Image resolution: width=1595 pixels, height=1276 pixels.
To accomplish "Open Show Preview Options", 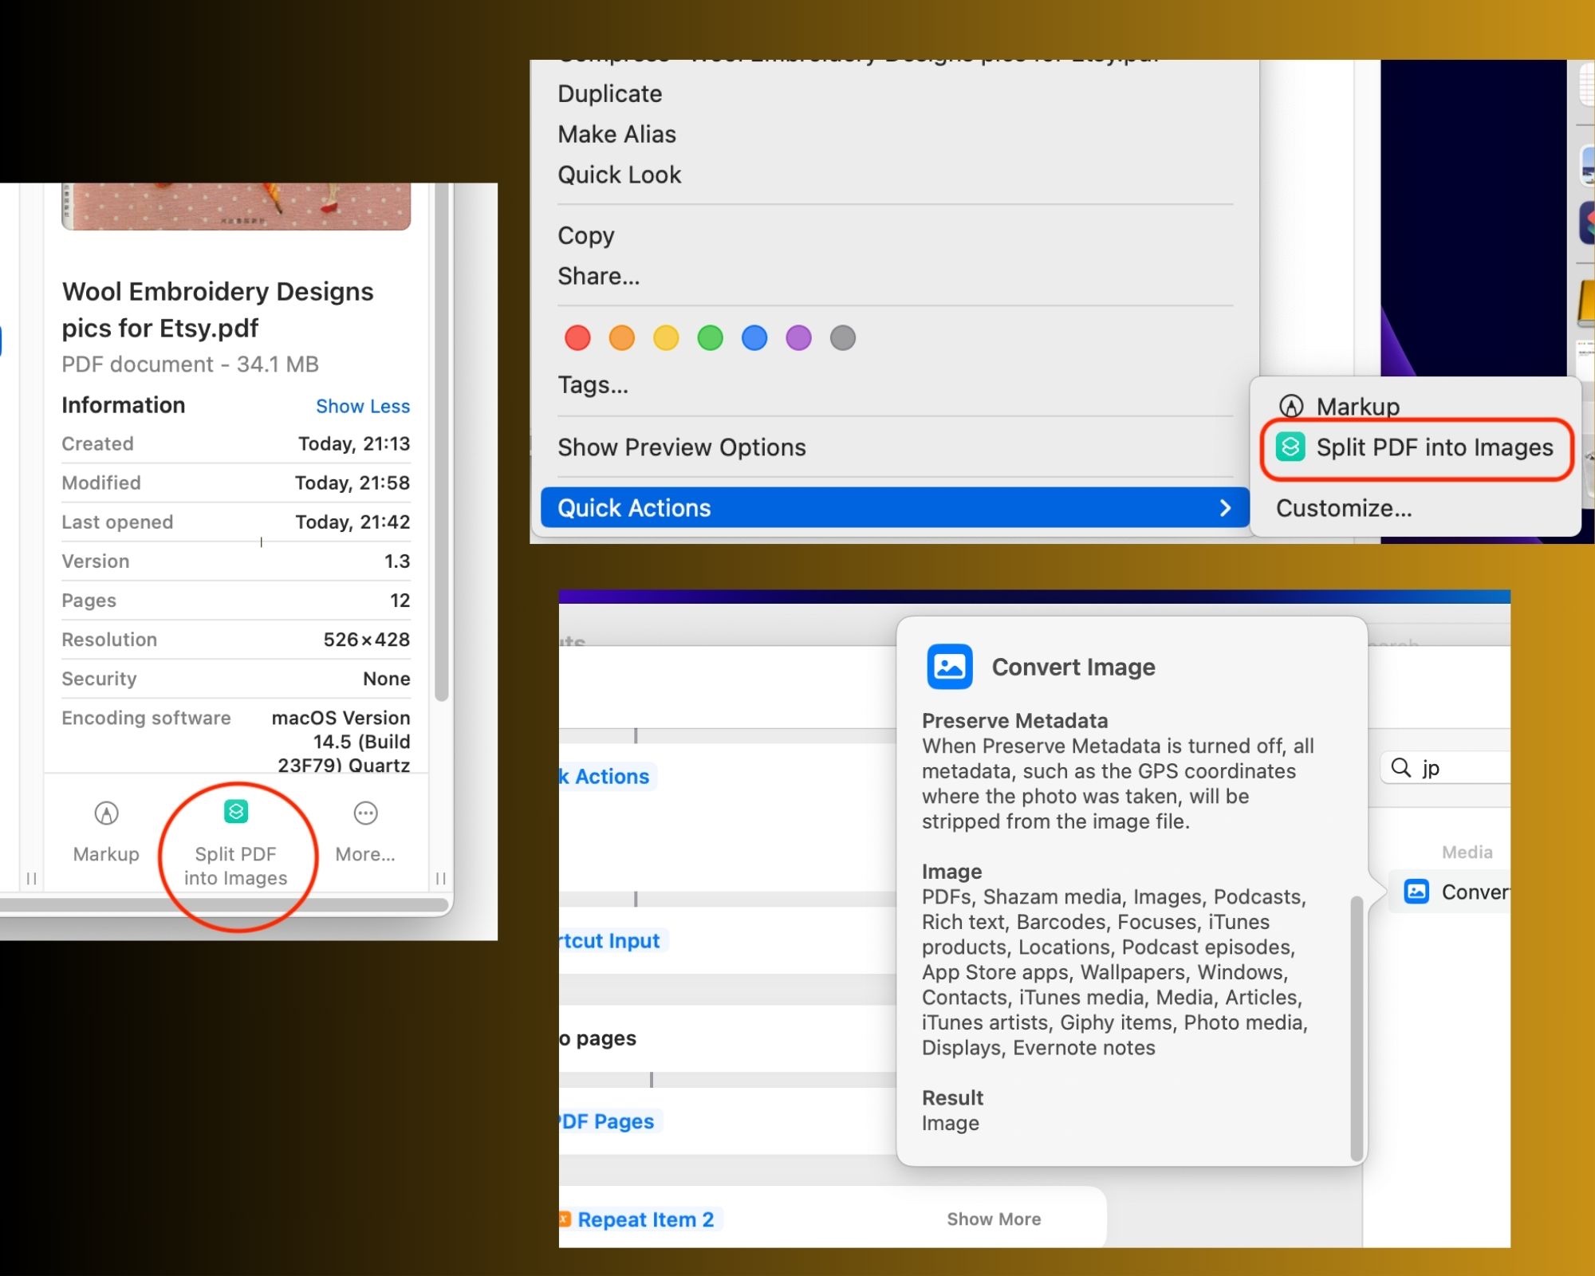I will coord(681,447).
